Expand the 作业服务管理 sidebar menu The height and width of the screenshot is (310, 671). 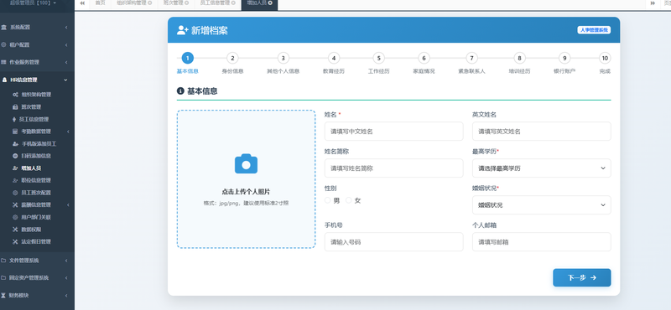point(37,63)
